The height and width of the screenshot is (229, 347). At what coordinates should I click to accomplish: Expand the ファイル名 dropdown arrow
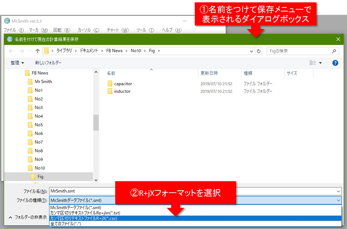[x=339, y=191]
